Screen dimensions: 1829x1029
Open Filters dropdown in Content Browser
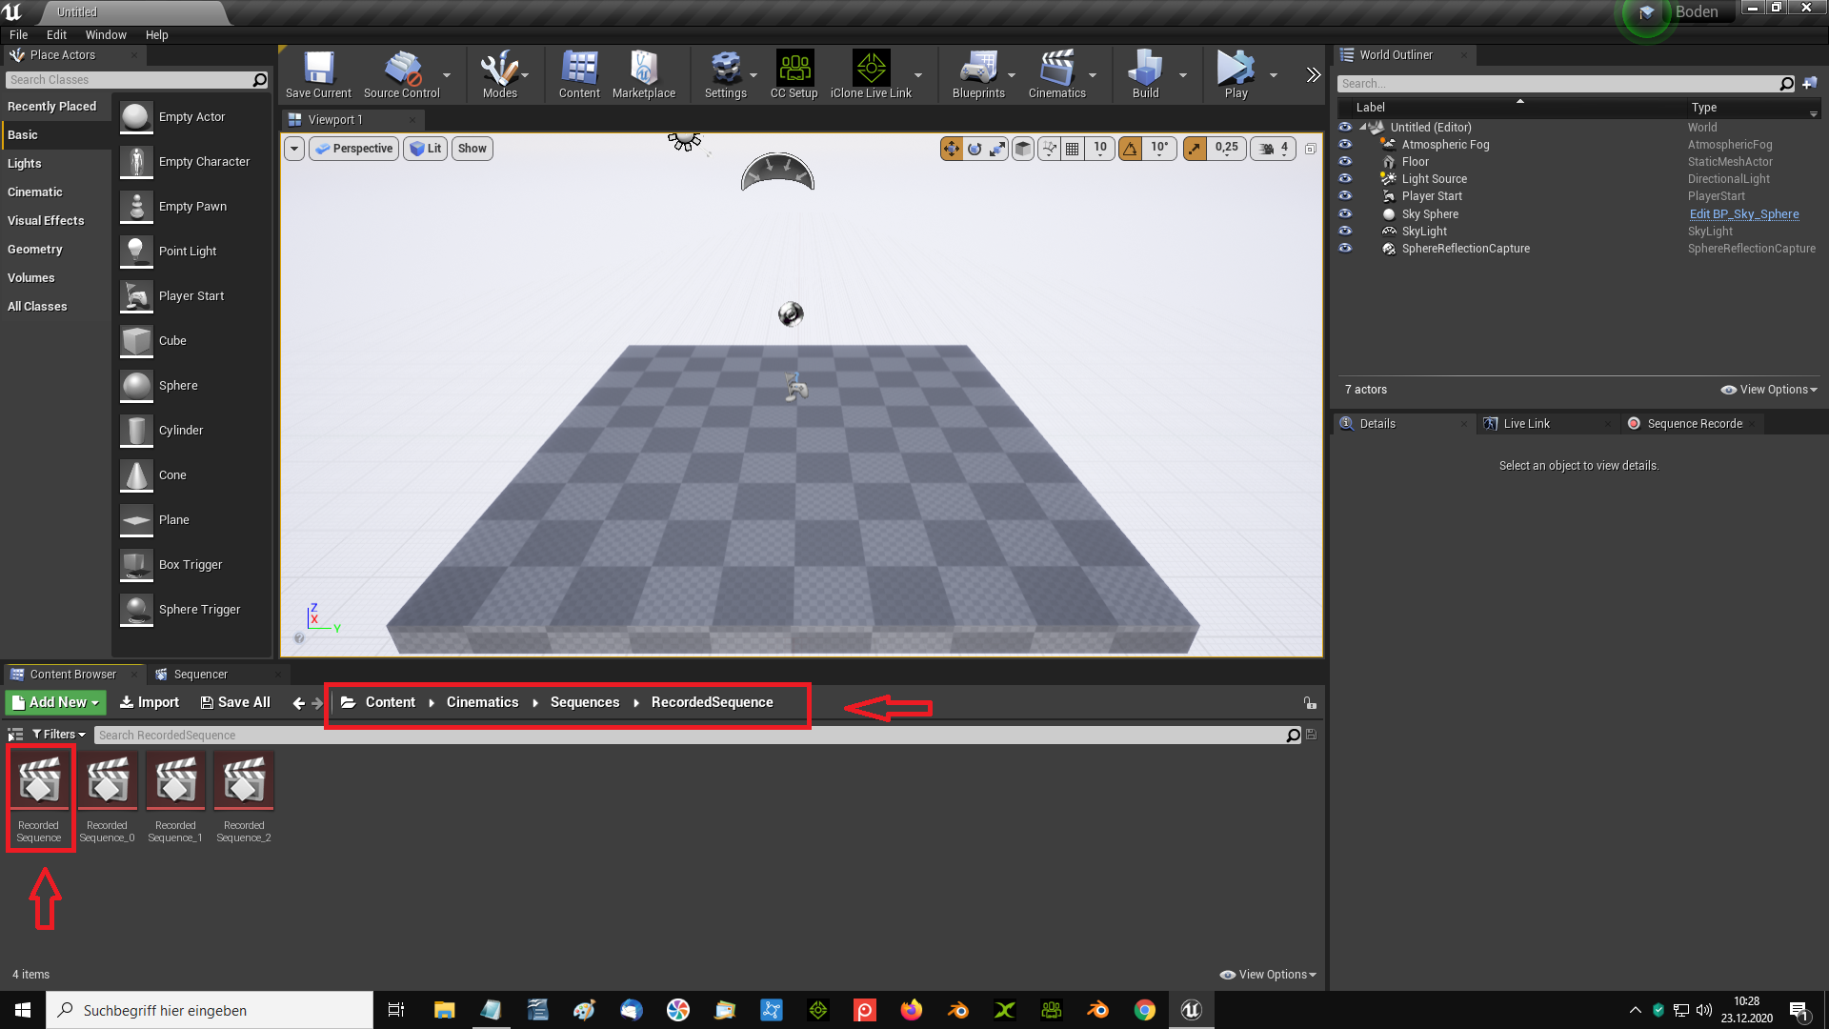pyautogui.click(x=59, y=735)
